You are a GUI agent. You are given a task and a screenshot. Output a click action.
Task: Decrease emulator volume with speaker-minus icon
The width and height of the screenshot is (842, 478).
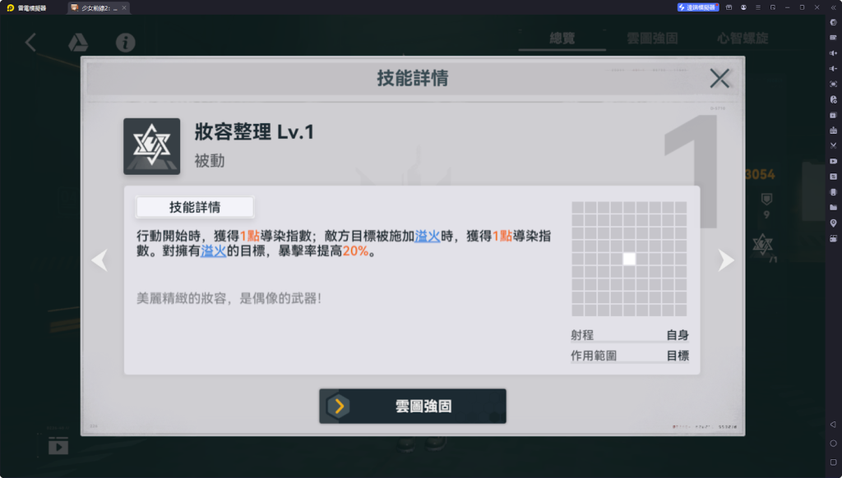click(x=833, y=69)
